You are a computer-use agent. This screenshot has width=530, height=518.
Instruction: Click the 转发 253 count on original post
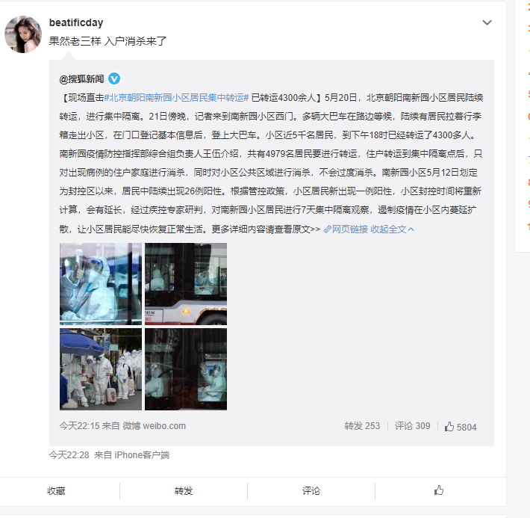click(362, 426)
